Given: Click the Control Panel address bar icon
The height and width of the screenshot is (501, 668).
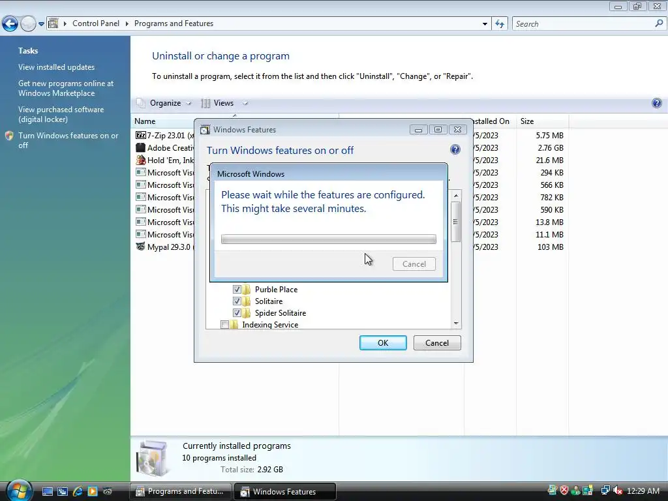Looking at the screenshot, I should [x=53, y=23].
